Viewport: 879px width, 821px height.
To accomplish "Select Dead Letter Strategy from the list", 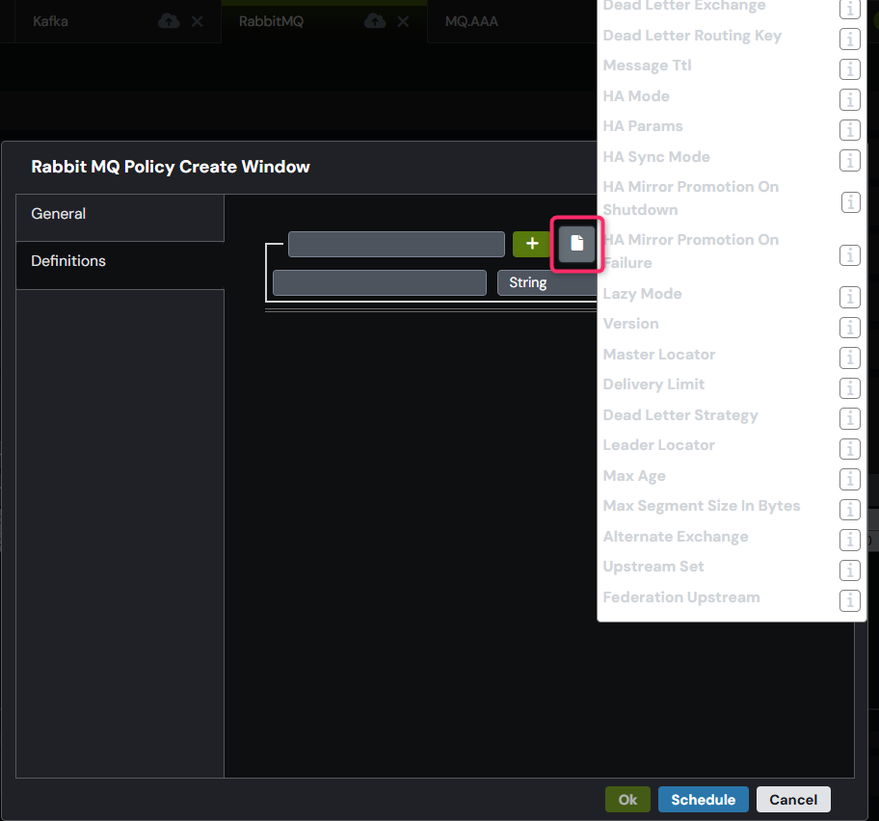I will pos(680,415).
